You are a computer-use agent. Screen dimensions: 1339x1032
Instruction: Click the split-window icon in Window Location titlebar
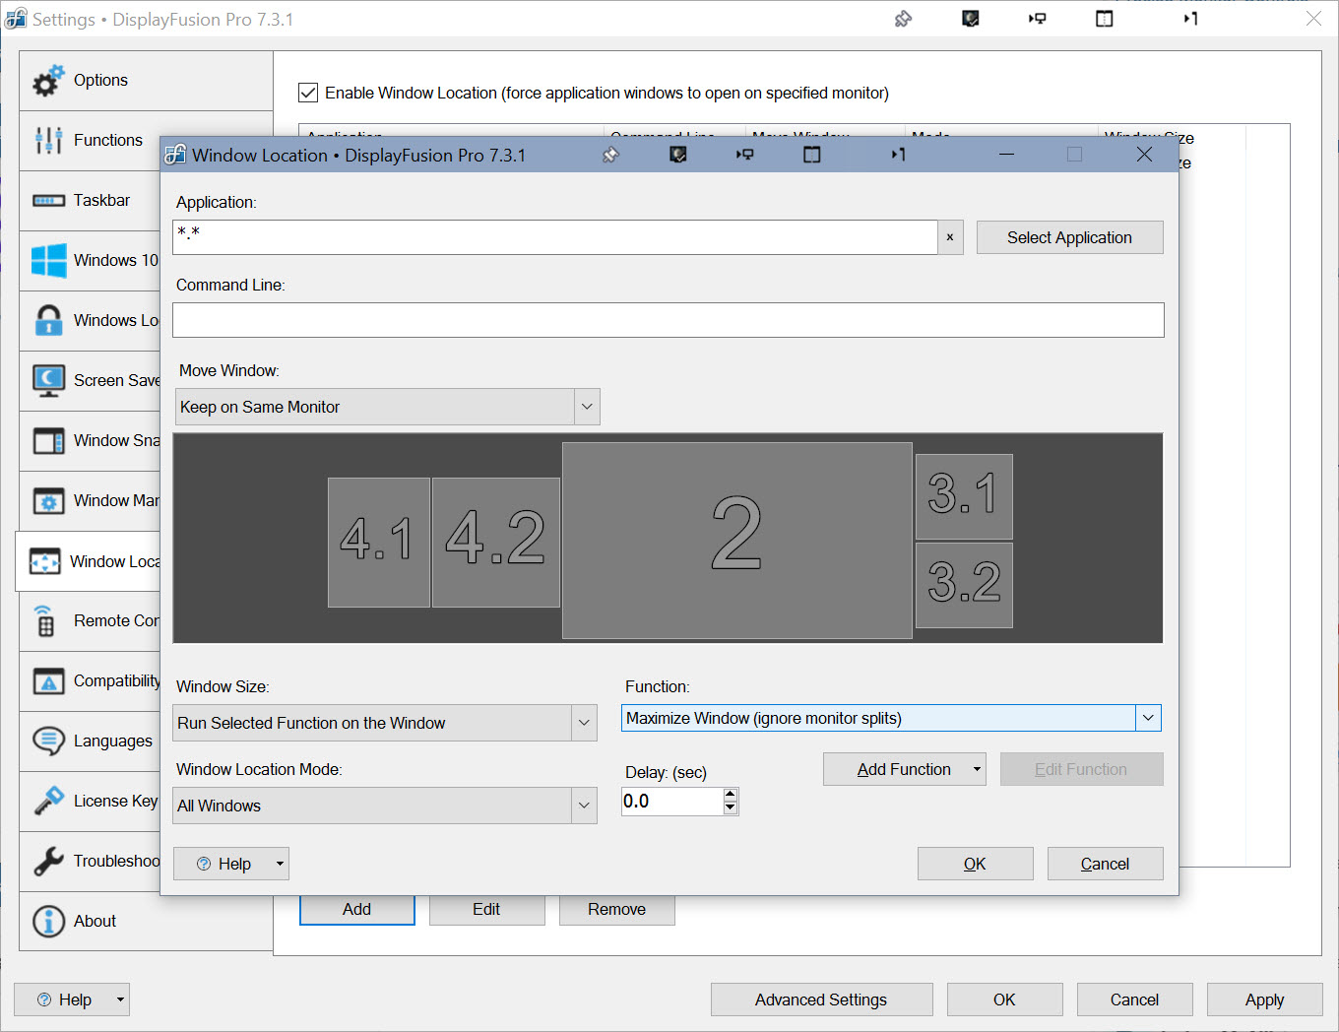click(x=811, y=155)
